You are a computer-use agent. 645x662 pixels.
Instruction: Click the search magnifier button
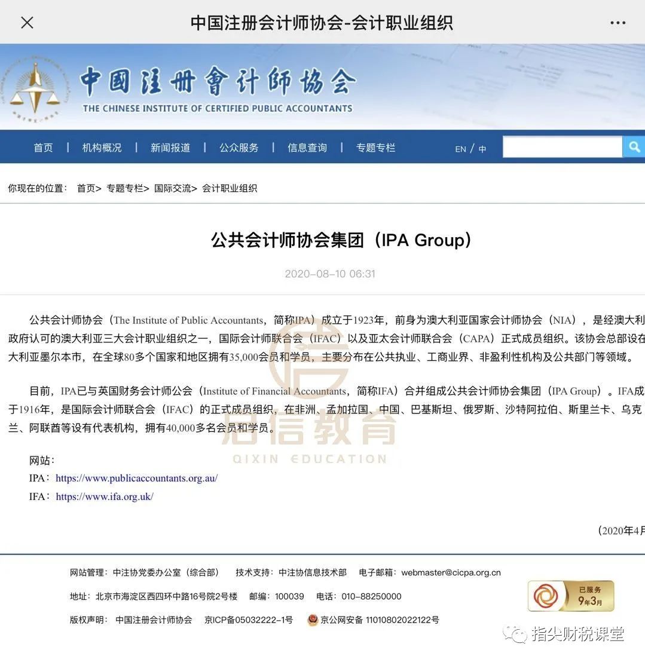coord(634,146)
